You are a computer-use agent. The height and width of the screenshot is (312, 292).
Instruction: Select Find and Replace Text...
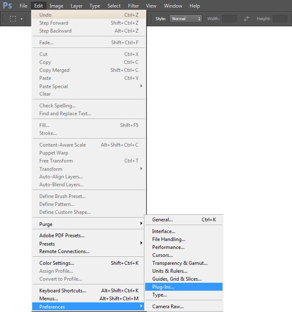pos(89,114)
